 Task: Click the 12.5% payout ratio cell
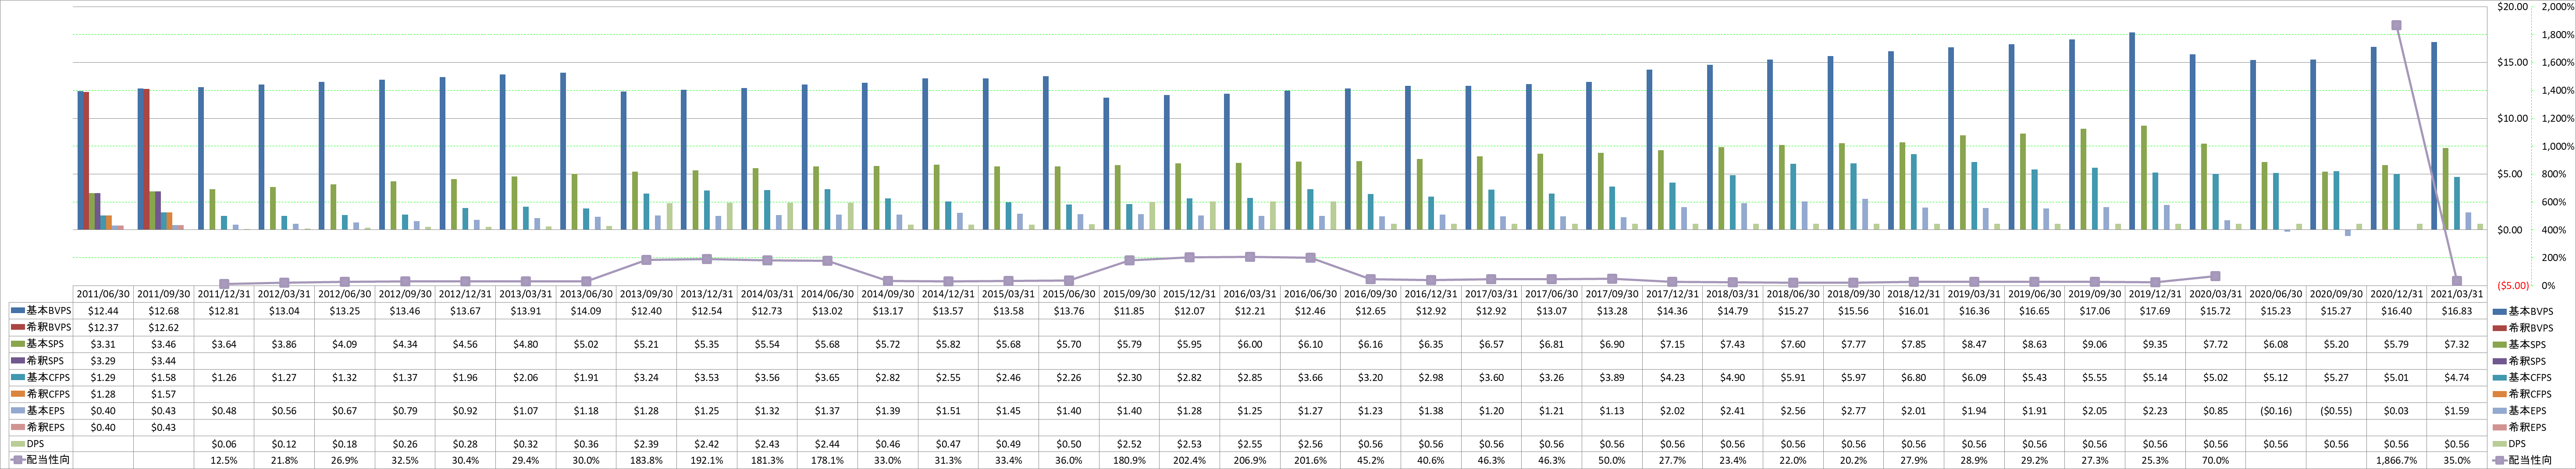(x=225, y=460)
